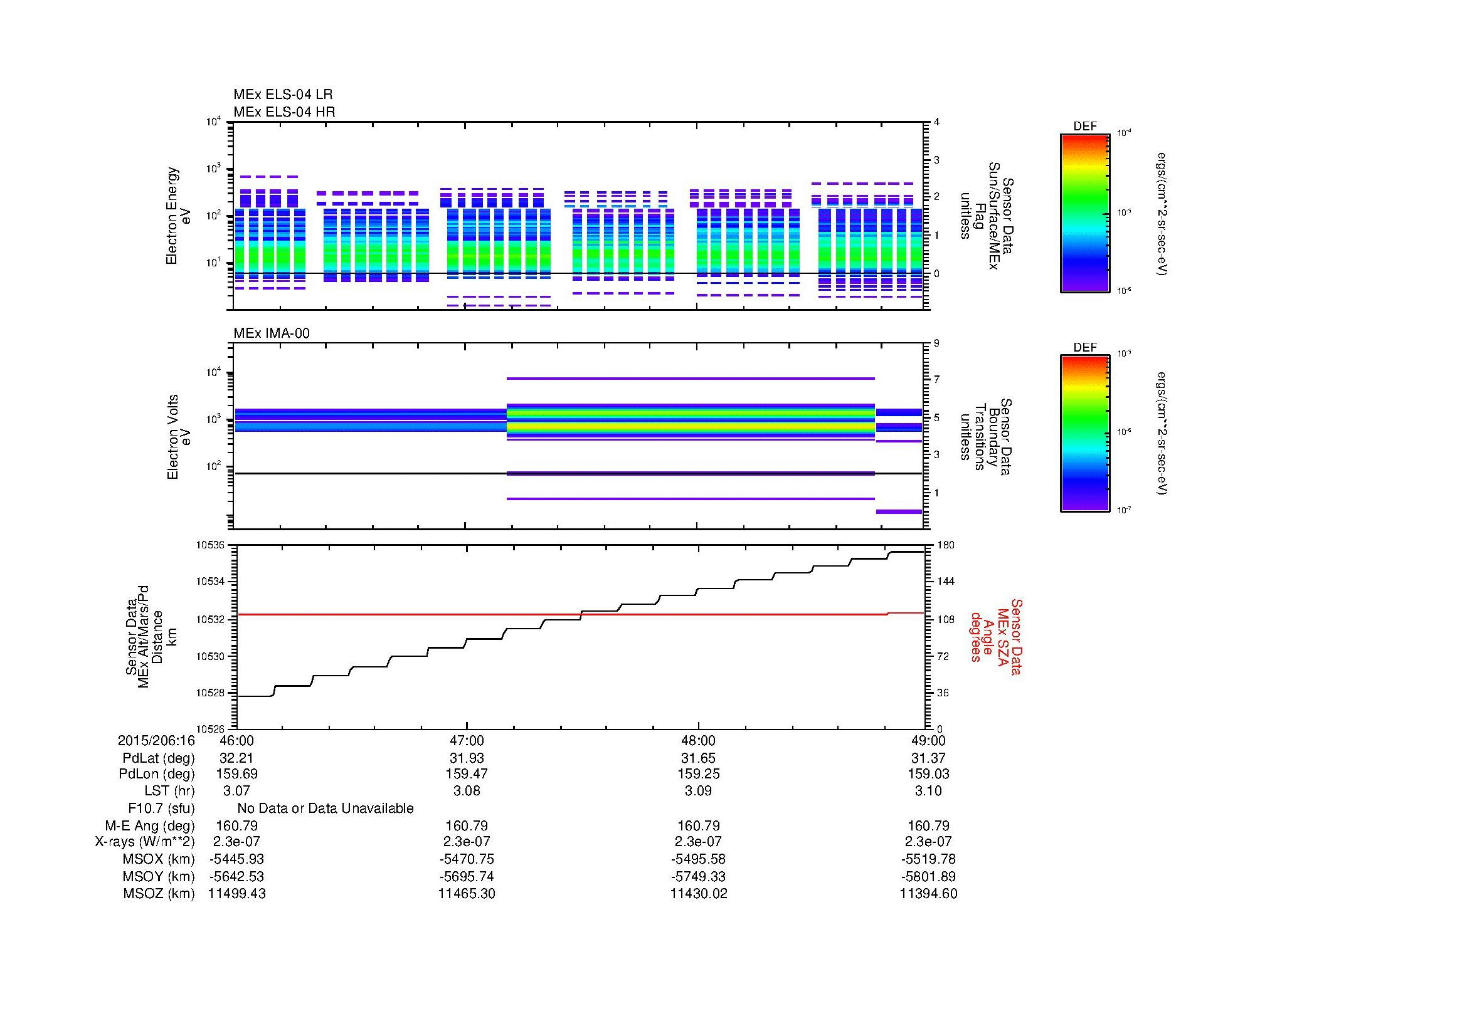Viewport: 1467px width, 1036px height.
Task: Click the 46:00 time tick label
Action: pos(236,740)
